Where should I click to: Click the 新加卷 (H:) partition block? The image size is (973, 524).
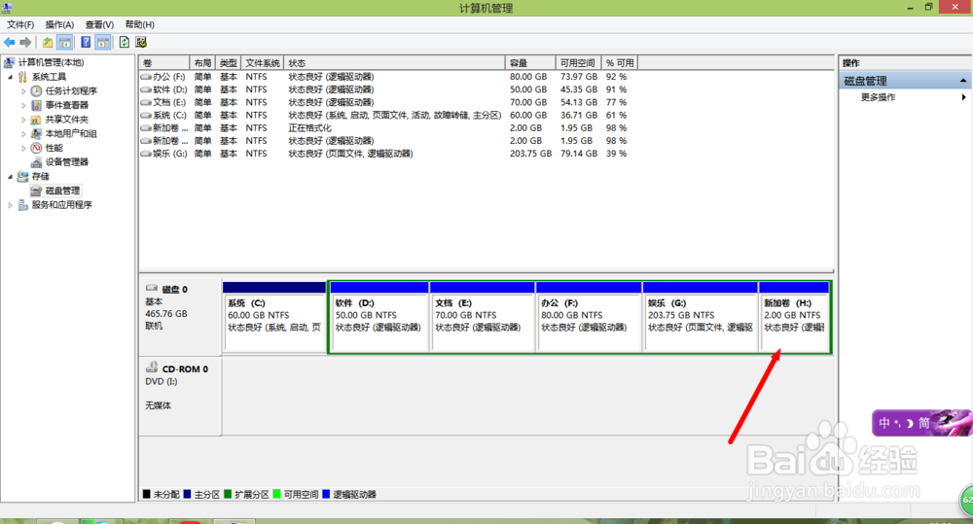coord(794,317)
